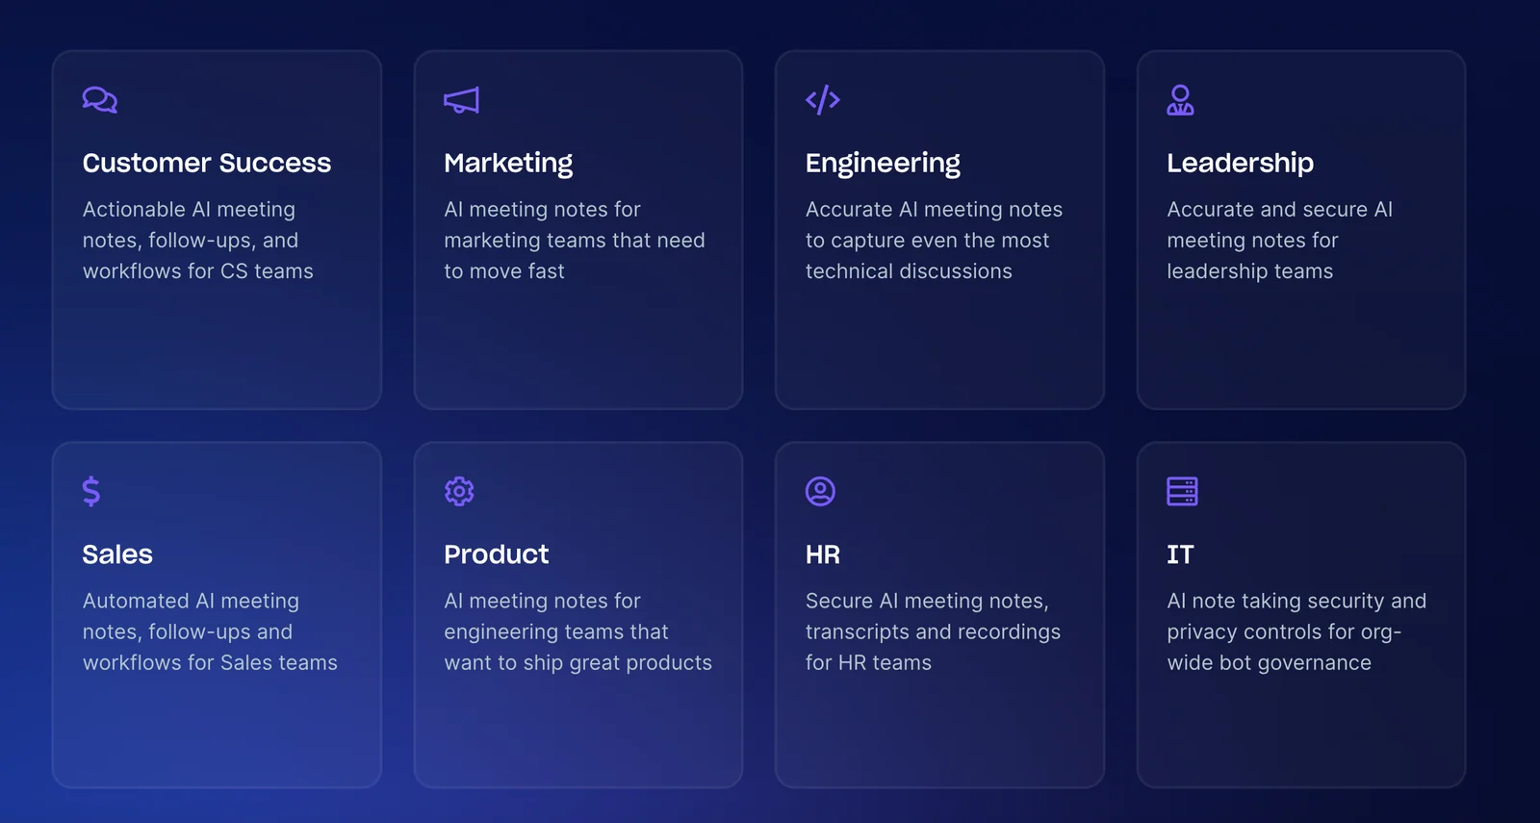Click the "org-wide bot governance" description

1269,662
